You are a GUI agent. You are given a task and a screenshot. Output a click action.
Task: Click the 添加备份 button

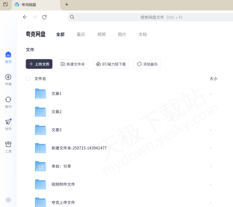(147, 64)
